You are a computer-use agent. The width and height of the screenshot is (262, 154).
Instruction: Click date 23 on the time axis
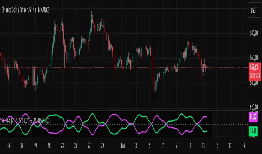[x=62, y=146]
